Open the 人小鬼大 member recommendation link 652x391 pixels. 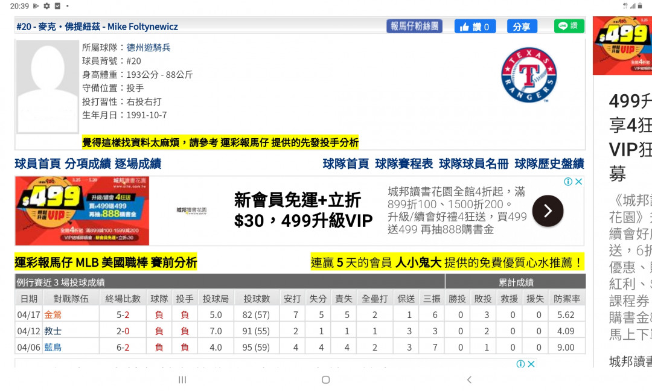[x=447, y=262]
